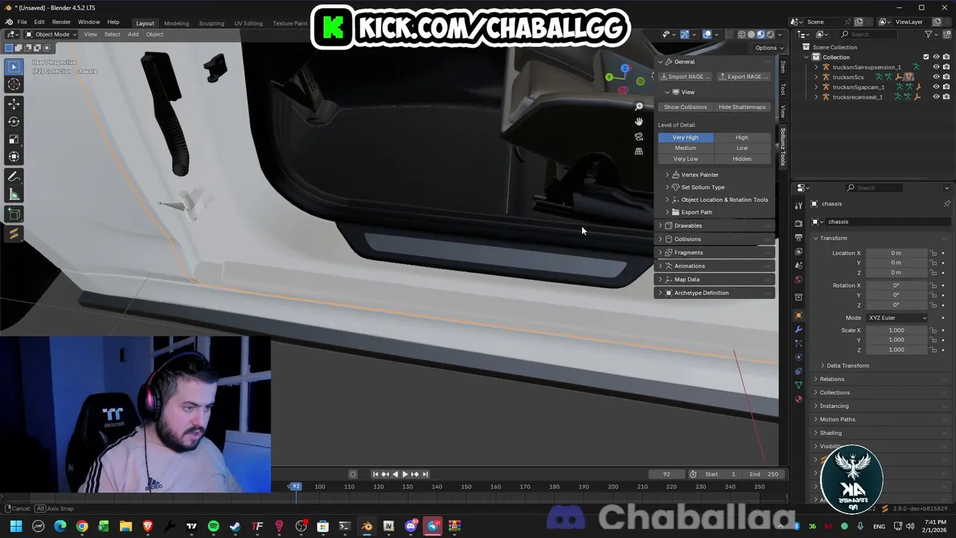Select the Sollumz tool at toolbar bottom
Image resolution: width=956 pixels, height=538 pixels.
(x=14, y=234)
